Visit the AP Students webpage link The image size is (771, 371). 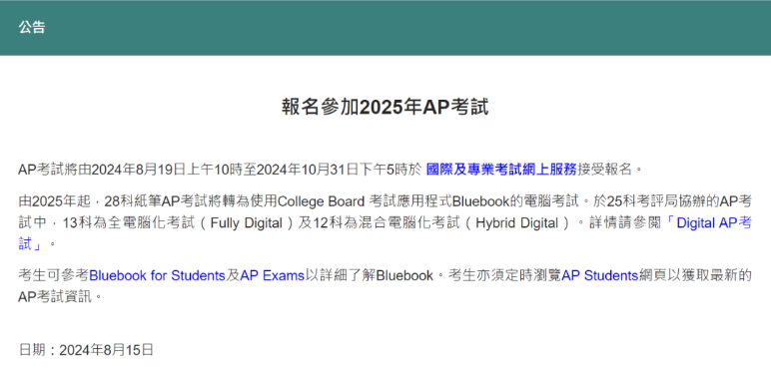coord(600,276)
